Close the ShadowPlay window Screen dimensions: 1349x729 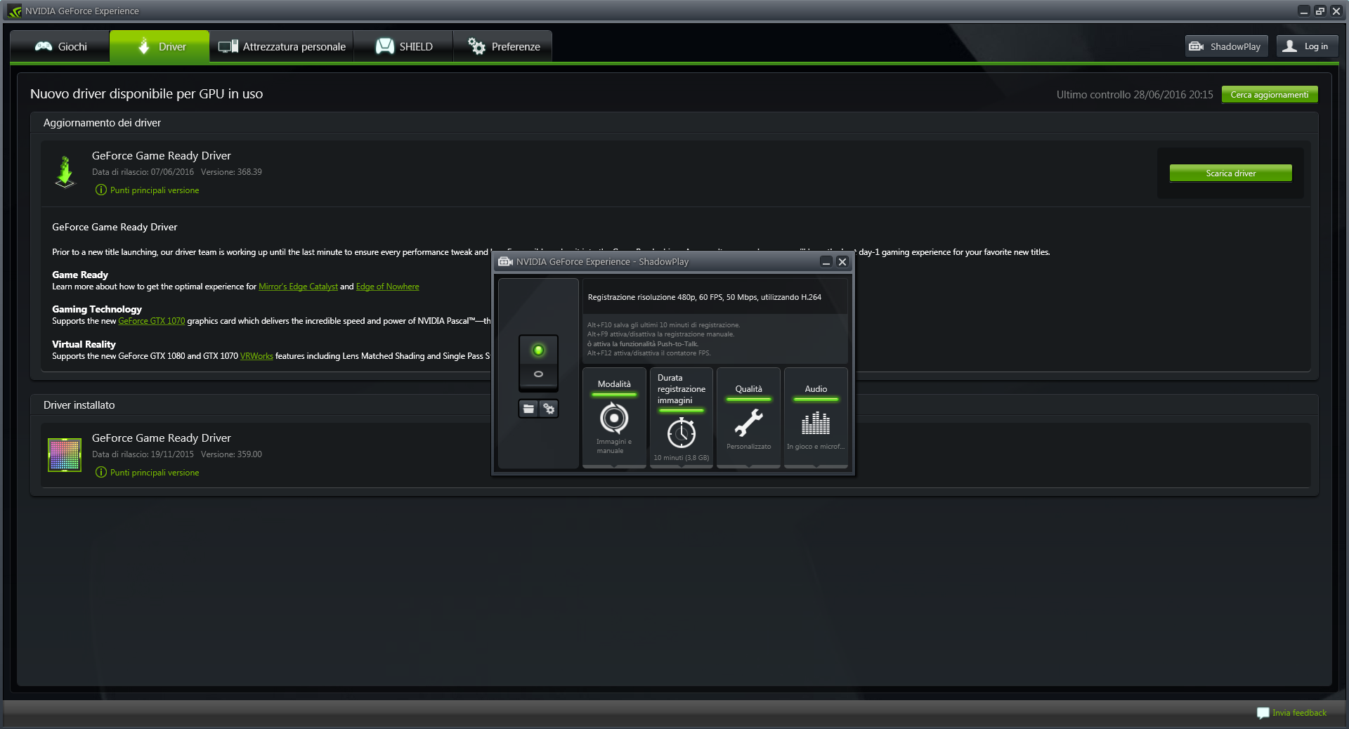click(x=842, y=262)
